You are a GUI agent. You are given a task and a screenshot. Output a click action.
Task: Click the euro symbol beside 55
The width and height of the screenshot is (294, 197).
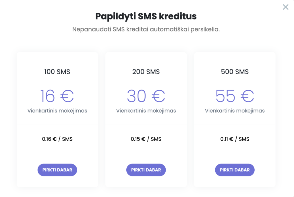tap(247, 96)
